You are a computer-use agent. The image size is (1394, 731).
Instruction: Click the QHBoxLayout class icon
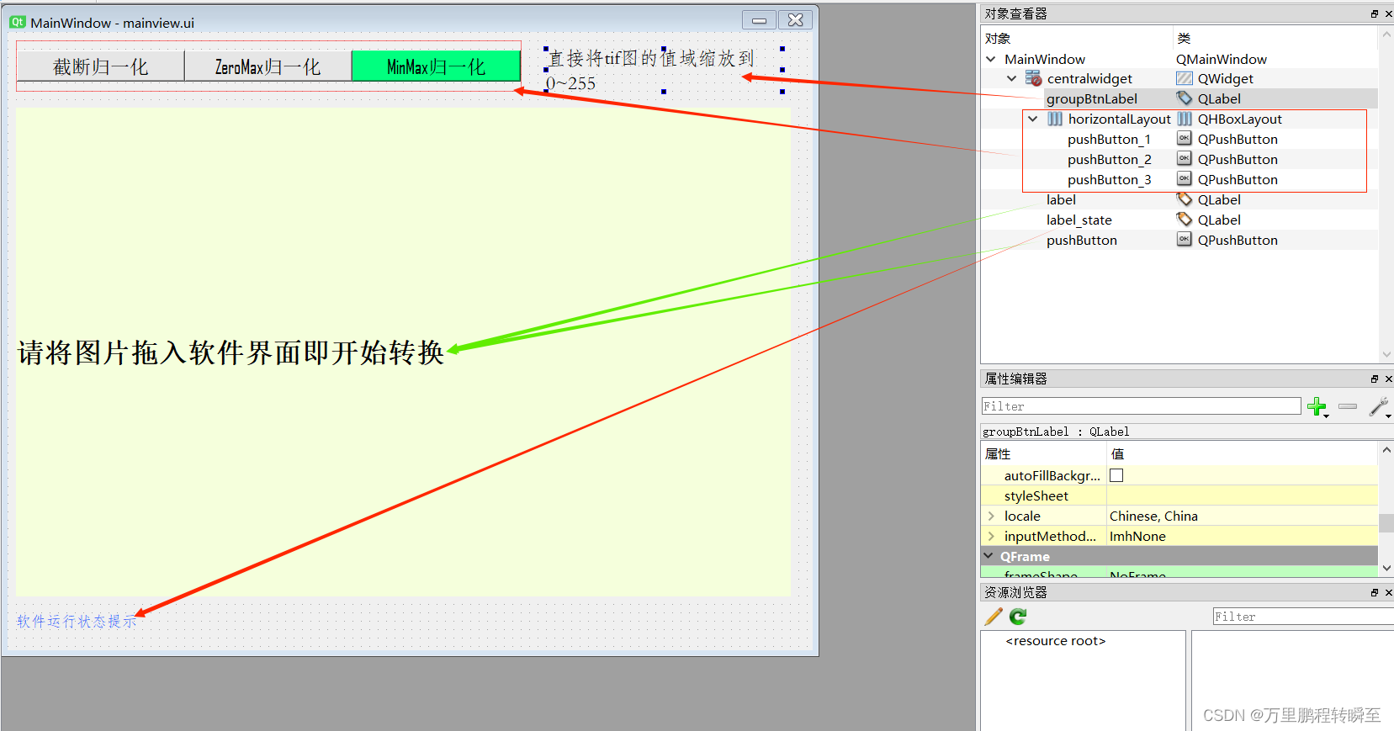click(x=1185, y=119)
